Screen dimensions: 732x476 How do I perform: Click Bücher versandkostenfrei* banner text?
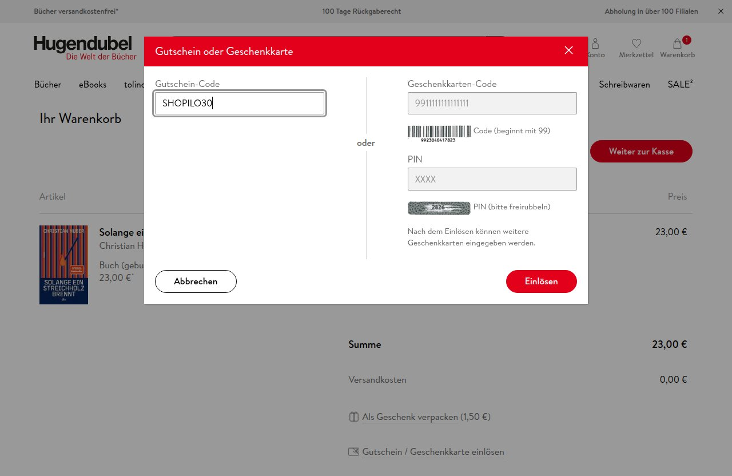(76, 11)
